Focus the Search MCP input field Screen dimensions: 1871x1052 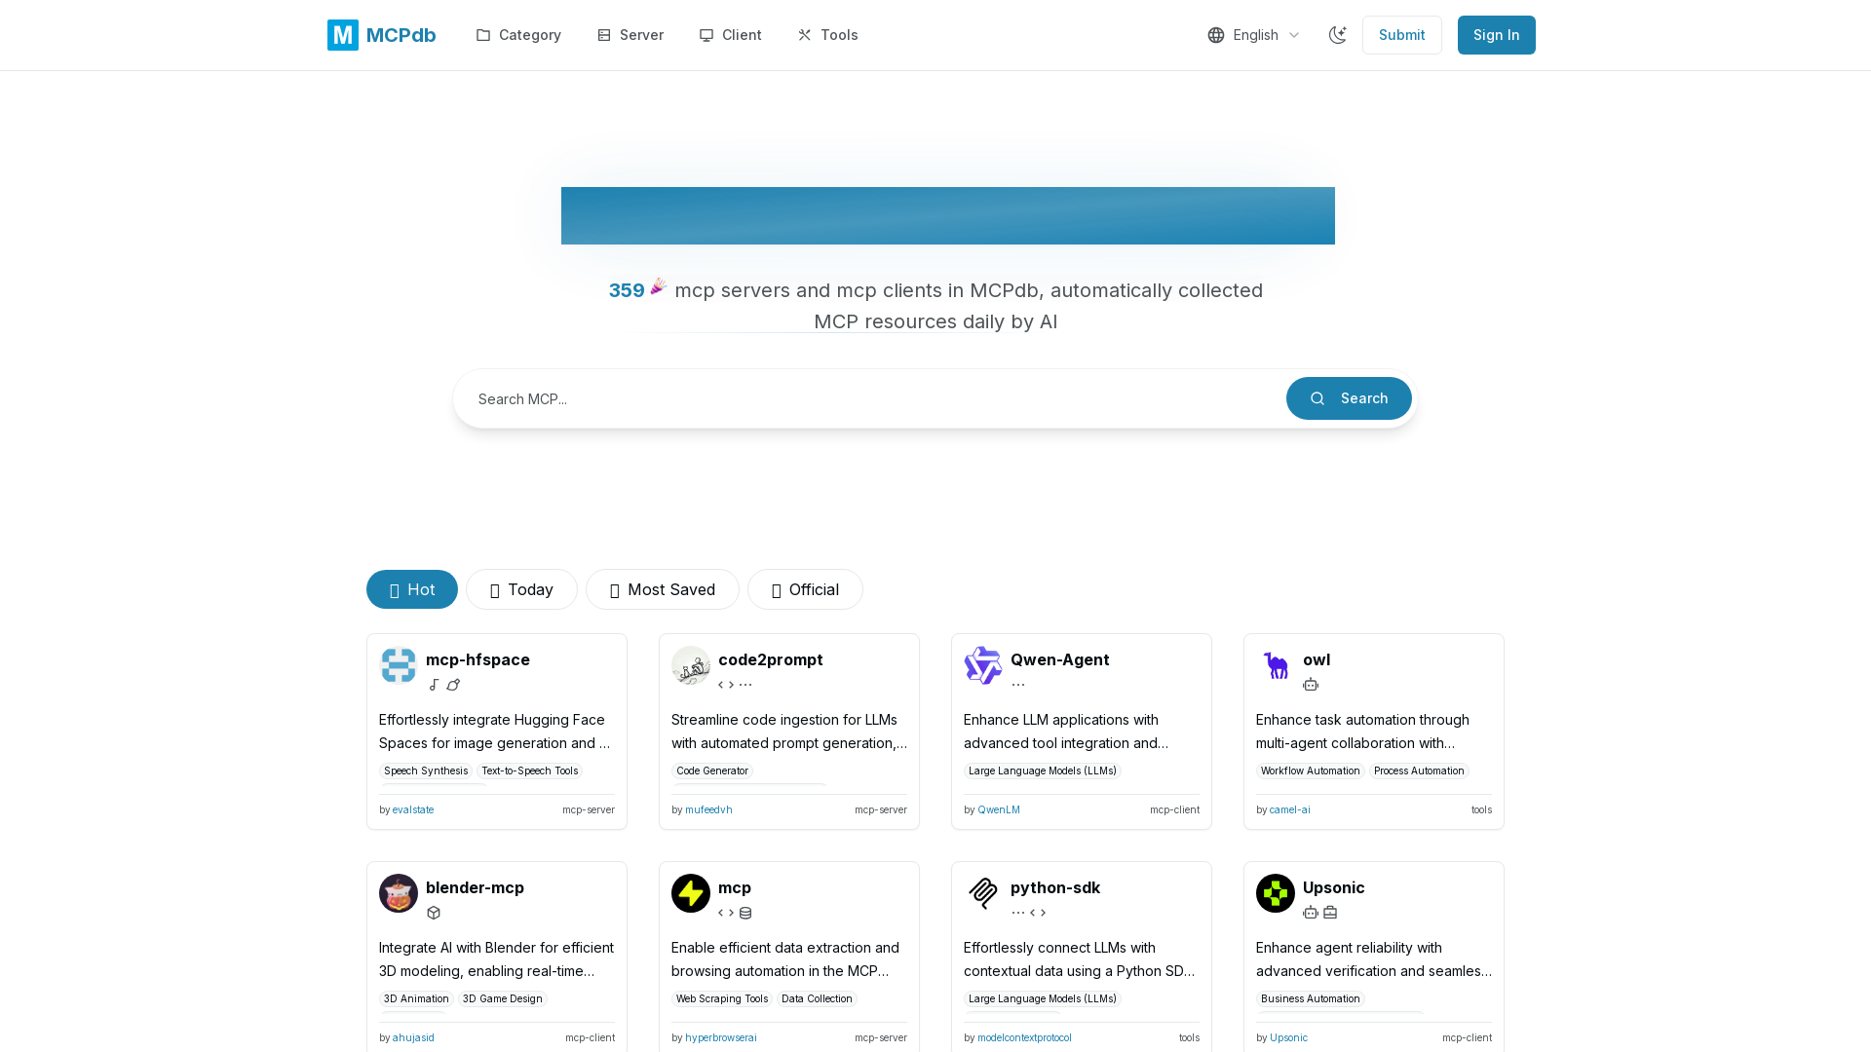point(872,398)
